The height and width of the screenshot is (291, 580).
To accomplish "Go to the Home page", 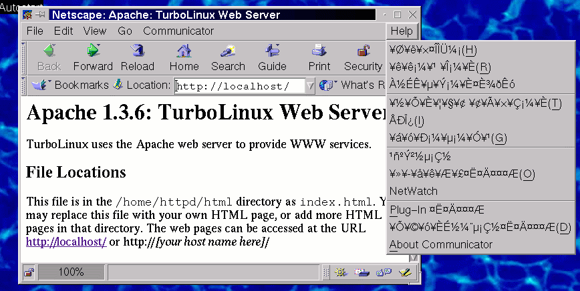I will (x=184, y=57).
